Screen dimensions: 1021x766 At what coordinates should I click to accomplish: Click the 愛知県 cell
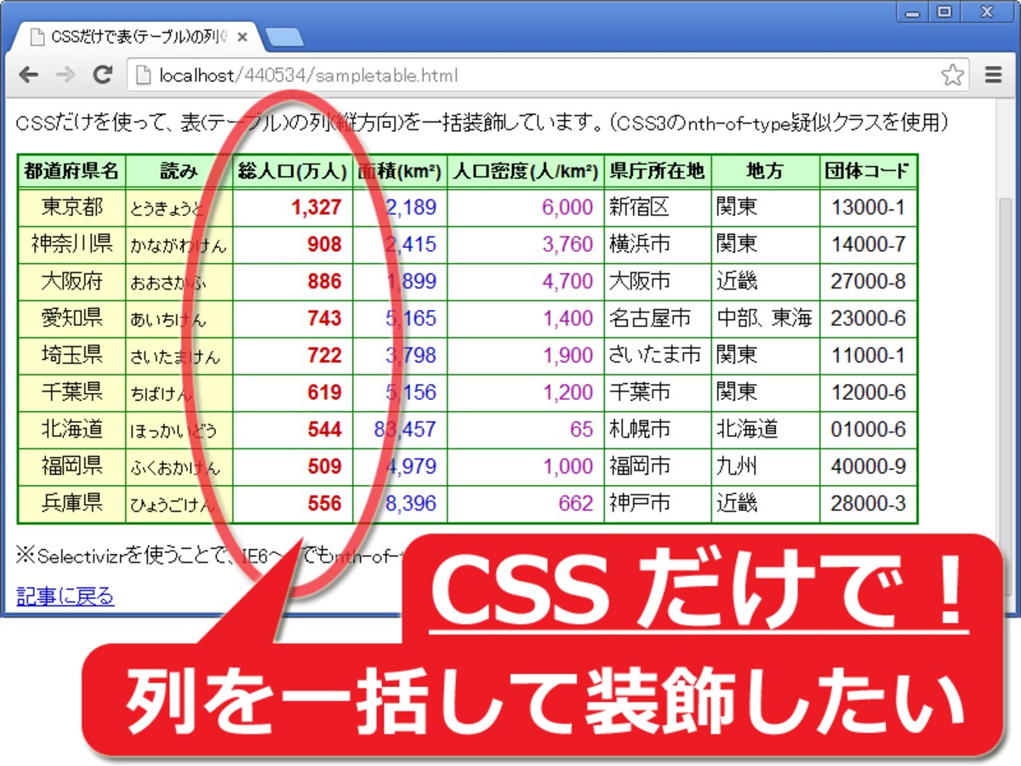click(71, 318)
